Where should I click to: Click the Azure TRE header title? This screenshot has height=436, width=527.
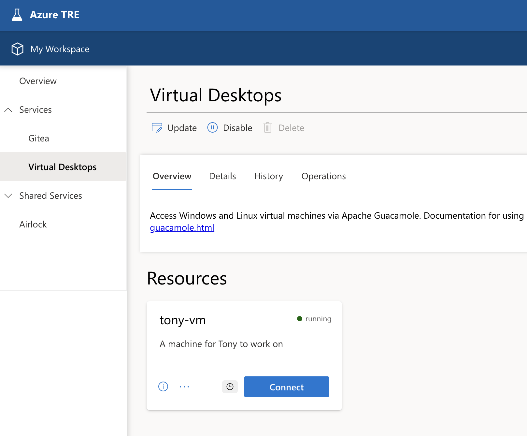click(55, 15)
